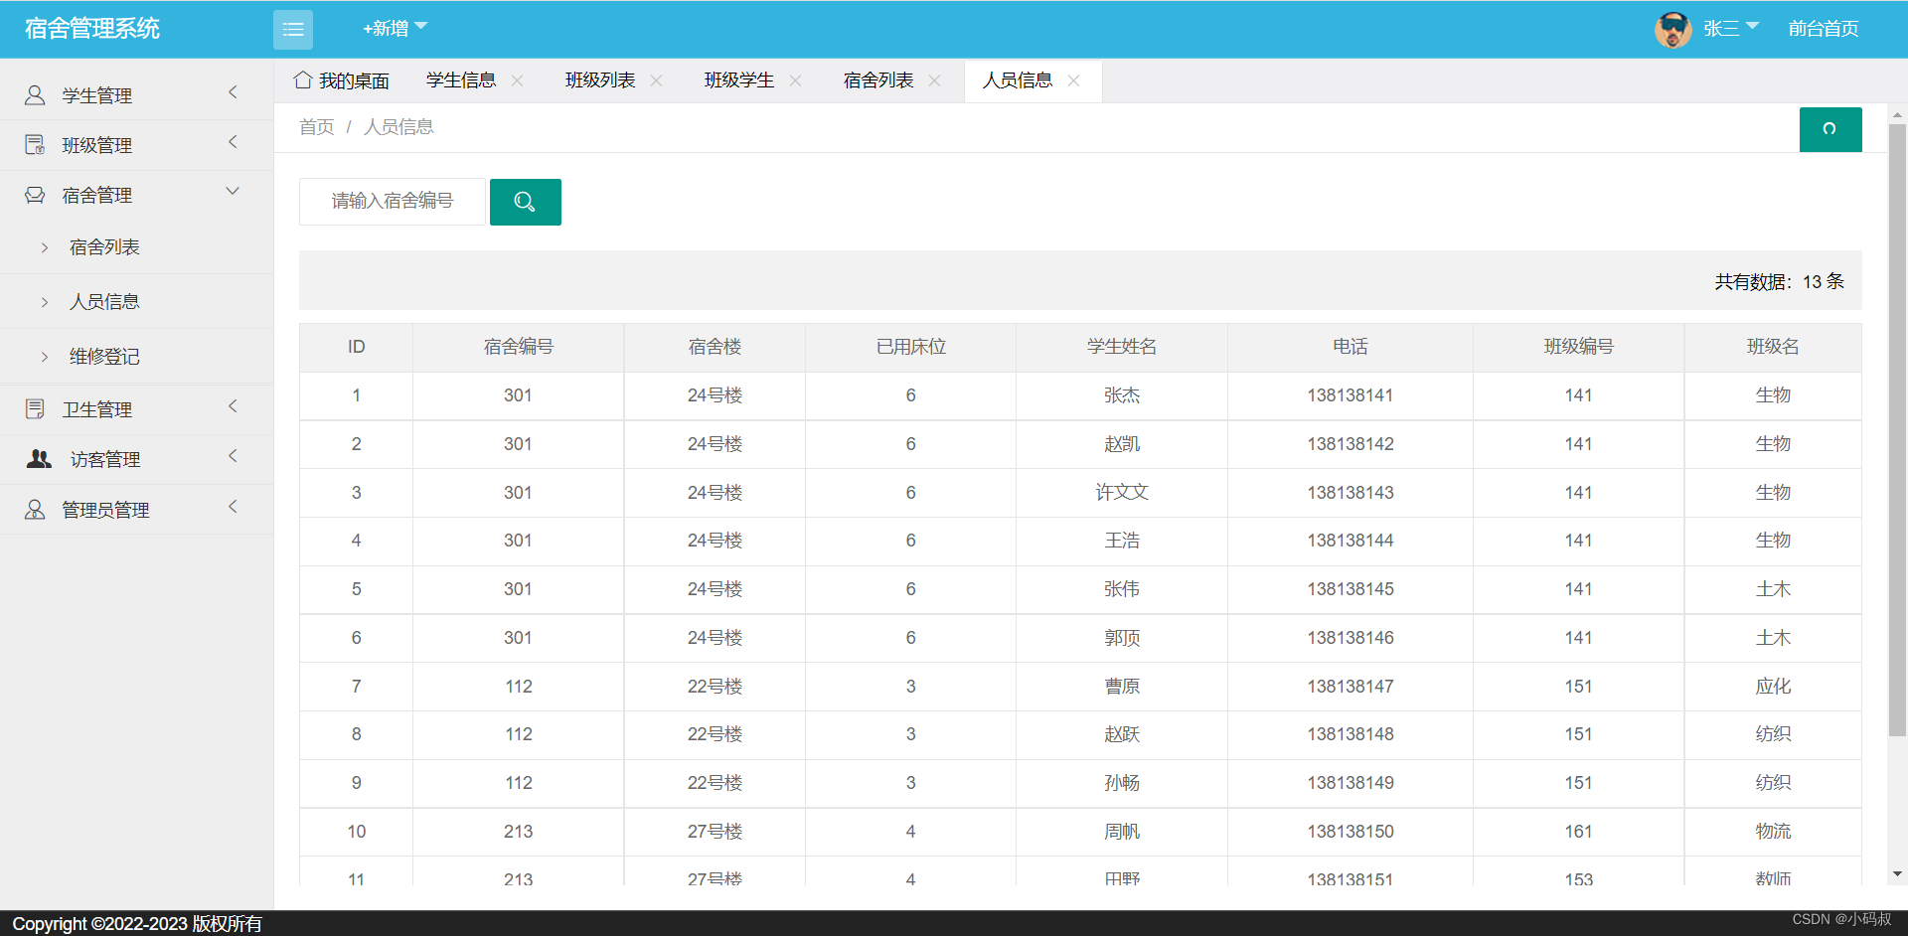Viewport: 1908px width, 936px height.
Task: Click student name 张杰
Action: point(1122,395)
